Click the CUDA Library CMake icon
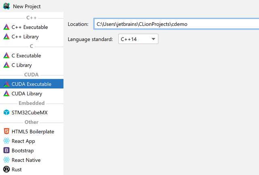 [6, 94]
